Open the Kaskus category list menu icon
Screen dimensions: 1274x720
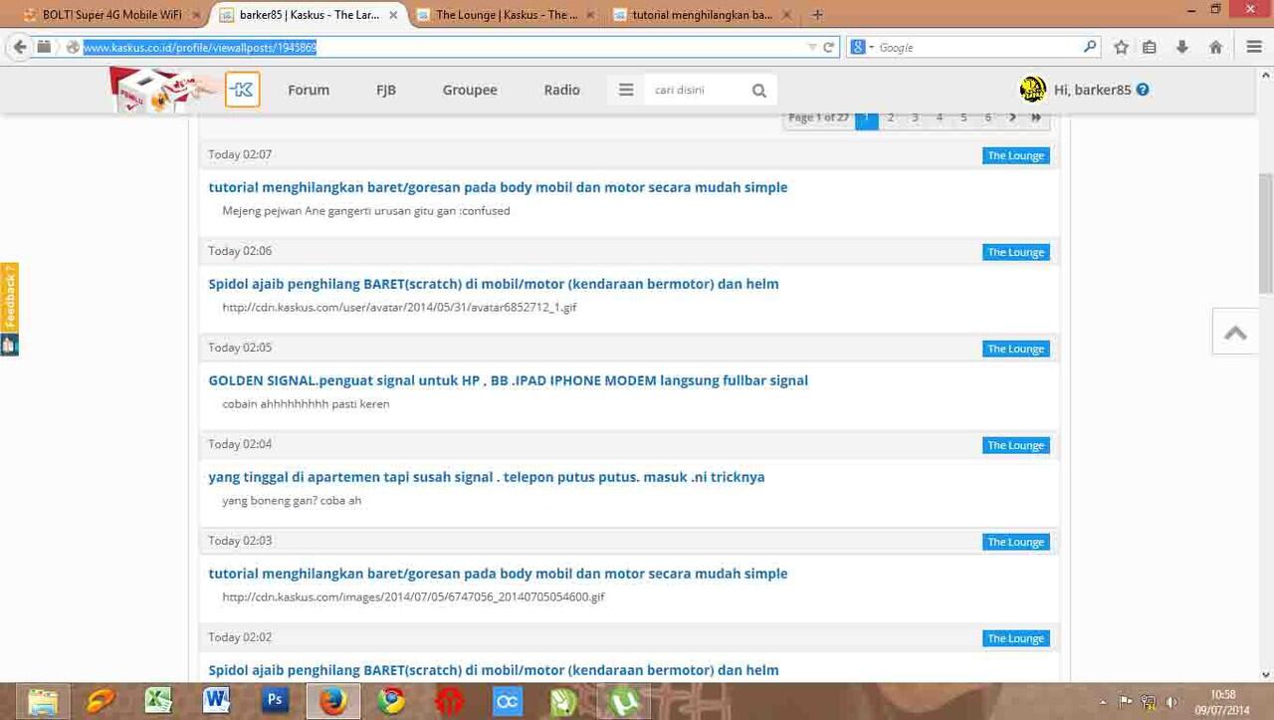626,90
